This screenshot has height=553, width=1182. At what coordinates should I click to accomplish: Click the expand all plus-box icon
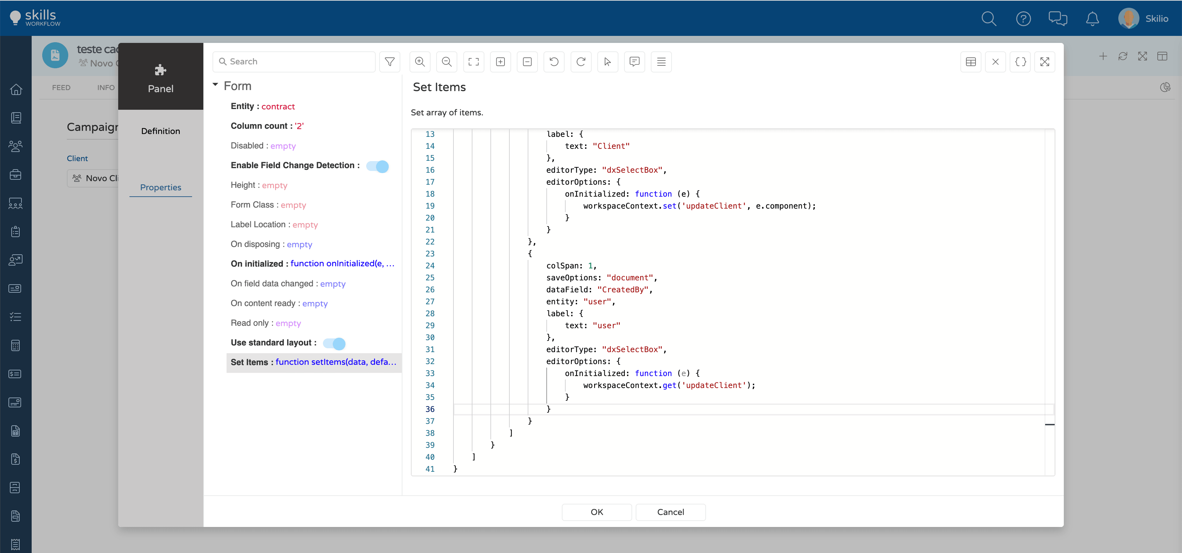500,62
